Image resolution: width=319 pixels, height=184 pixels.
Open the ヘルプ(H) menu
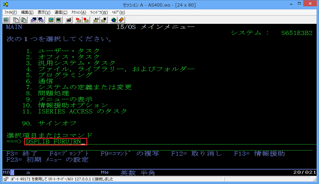click(x=118, y=12)
